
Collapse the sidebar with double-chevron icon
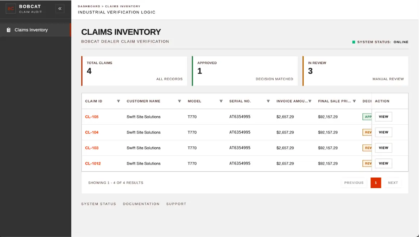point(60,9)
